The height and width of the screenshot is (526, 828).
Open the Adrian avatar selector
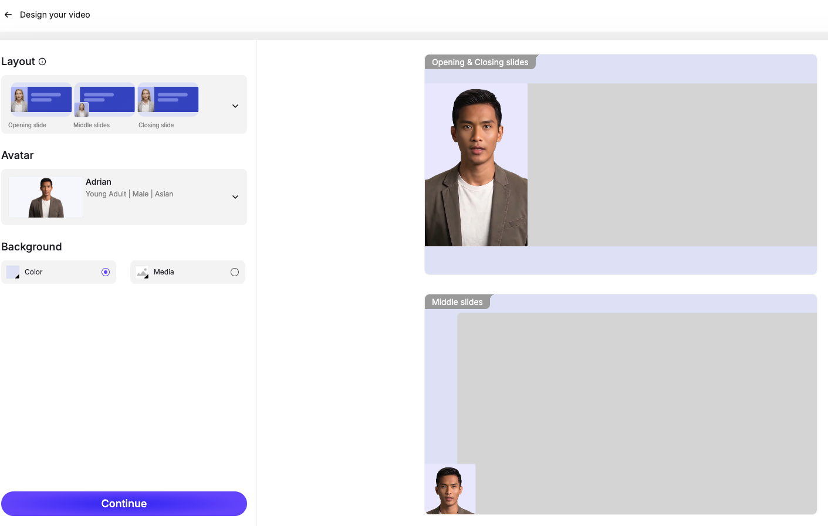(x=129, y=188)
